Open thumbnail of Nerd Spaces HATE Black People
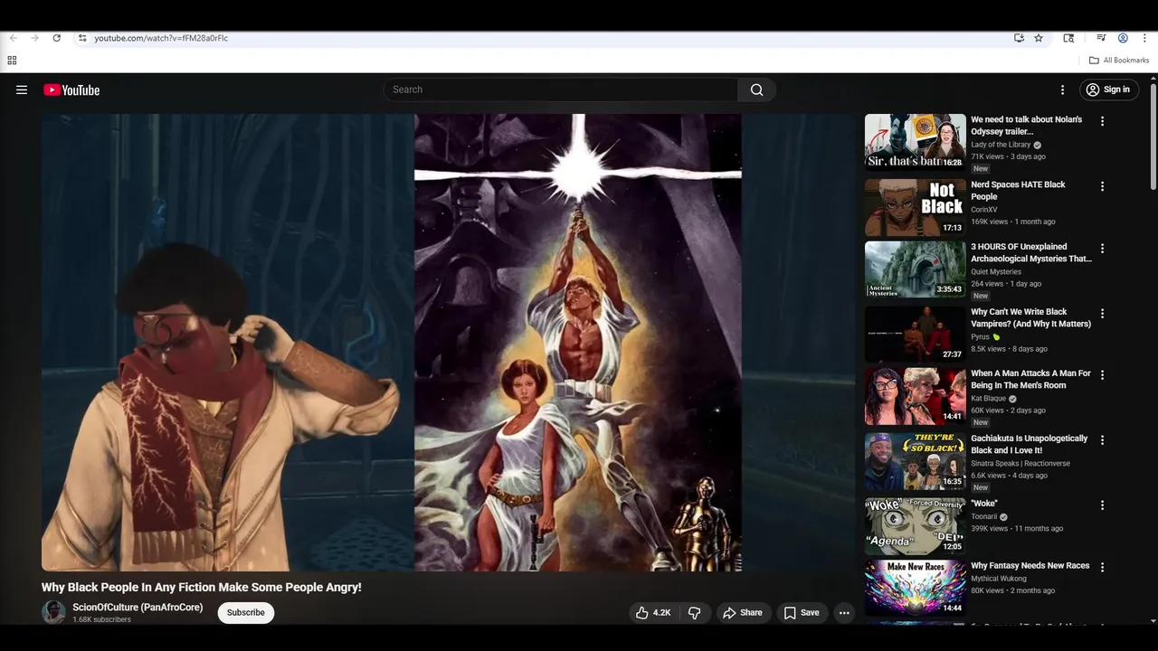Image resolution: width=1158 pixels, height=651 pixels. click(915, 207)
